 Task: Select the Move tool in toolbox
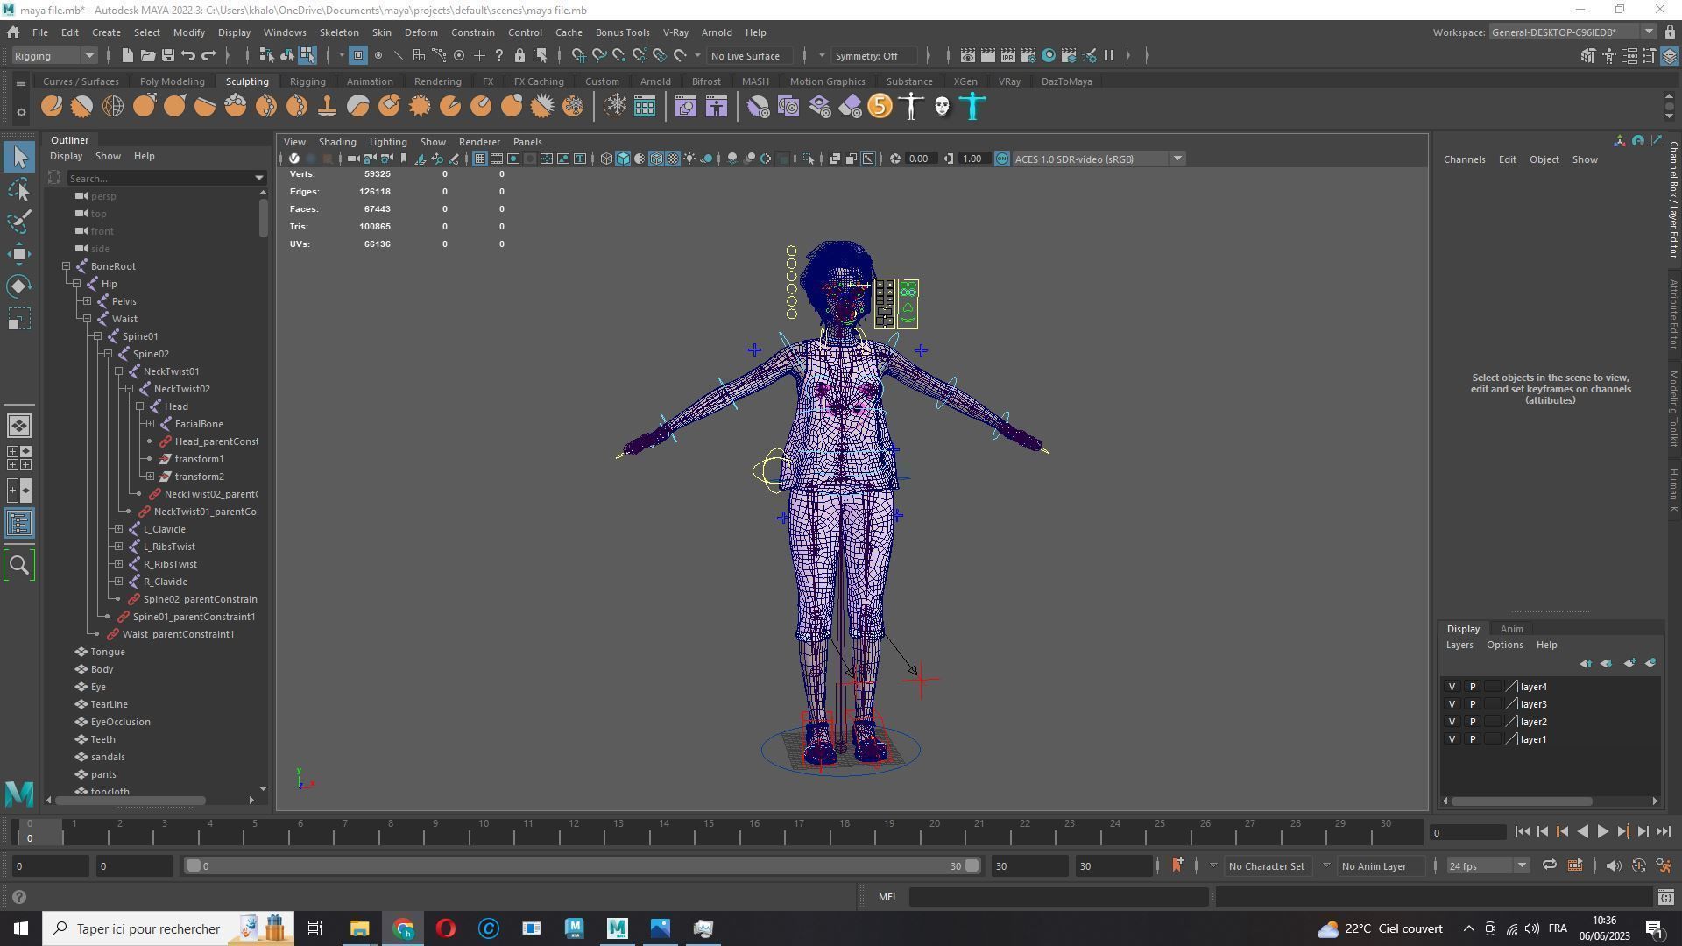coord(19,254)
